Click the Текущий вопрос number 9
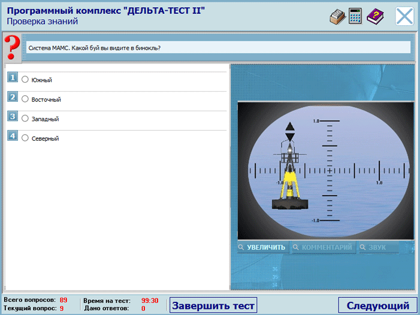This screenshot has width=420, height=315. [x=62, y=308]
